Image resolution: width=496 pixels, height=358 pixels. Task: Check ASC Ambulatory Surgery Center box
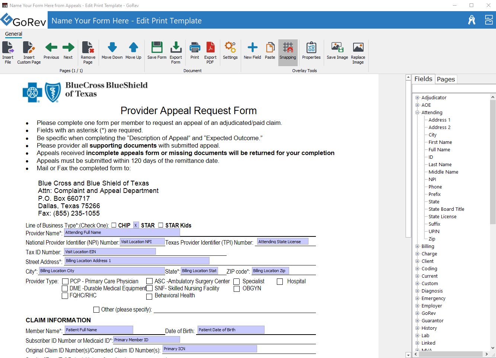149,281
